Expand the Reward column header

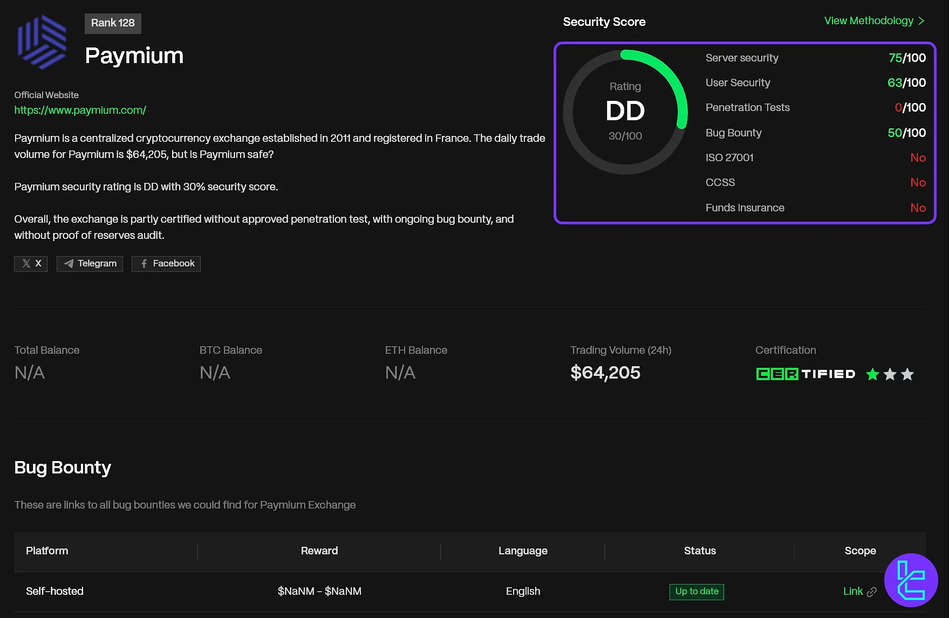(x=319, y=551)
